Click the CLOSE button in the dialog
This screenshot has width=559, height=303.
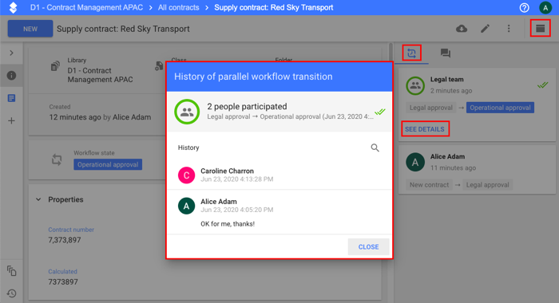[x=368, y=246]
